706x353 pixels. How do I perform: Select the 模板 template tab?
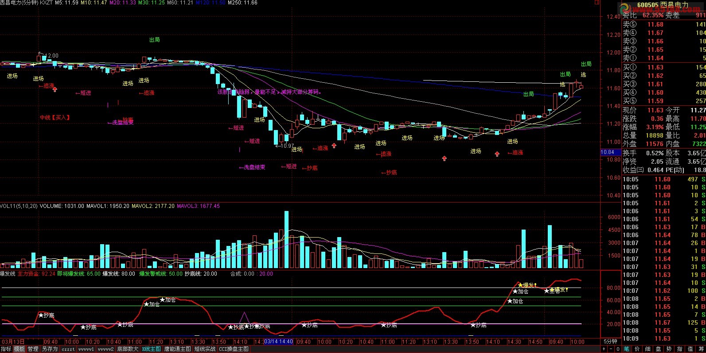[x=19, y=349]
